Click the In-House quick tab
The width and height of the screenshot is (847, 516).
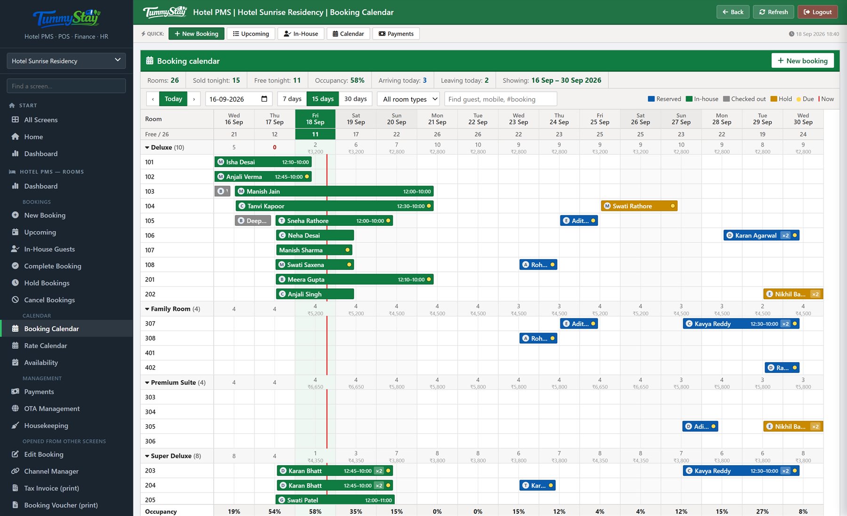pos(301,34)
